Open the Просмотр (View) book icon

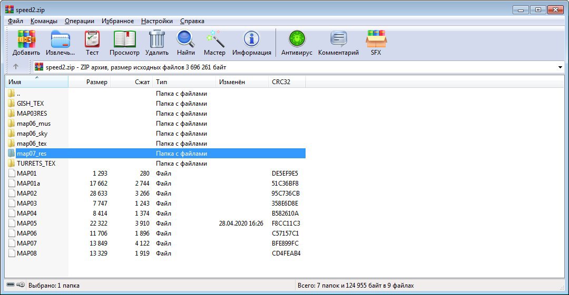point(124,39)
